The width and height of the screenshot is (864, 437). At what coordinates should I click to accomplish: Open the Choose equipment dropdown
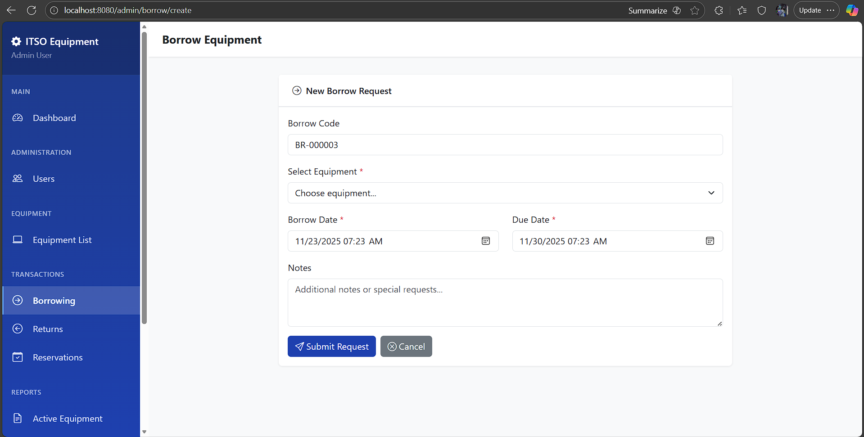505,193
